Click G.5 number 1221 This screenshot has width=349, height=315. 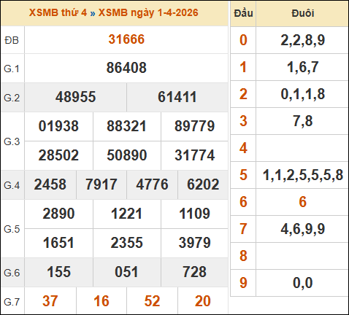click(x=126, y=214)
